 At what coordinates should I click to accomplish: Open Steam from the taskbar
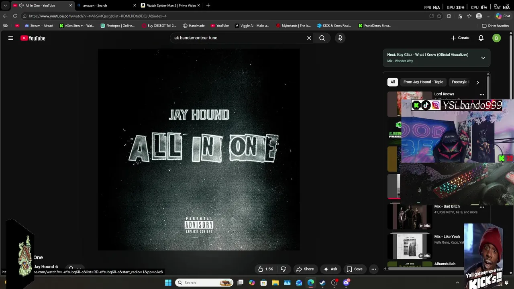coord(322,283)
